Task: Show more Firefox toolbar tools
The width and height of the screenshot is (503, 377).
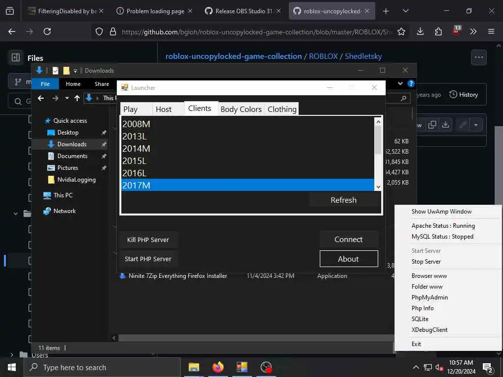Action: click(x=473, y=31)
